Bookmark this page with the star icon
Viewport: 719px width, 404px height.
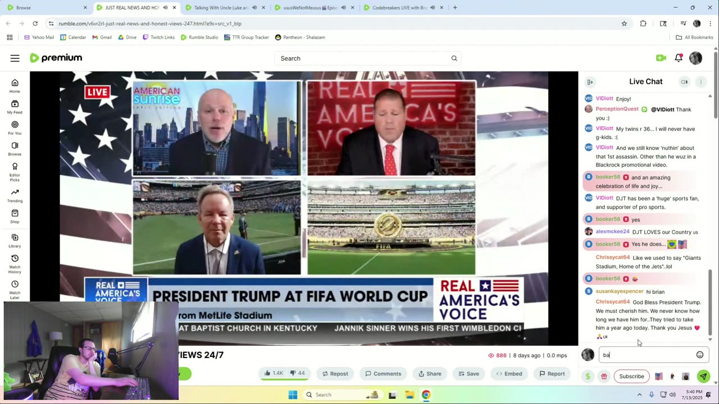[624, 24]
